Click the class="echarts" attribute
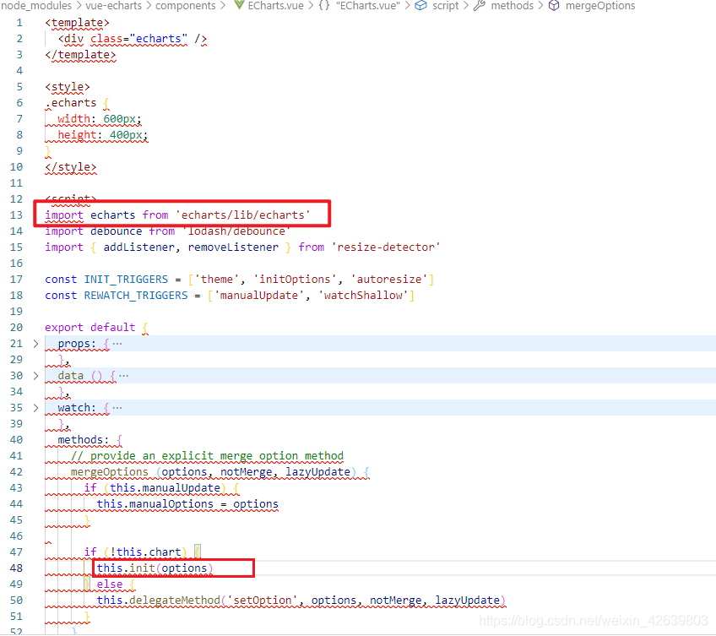This screenshot has width=716, height=636. [x=138, y=39]
